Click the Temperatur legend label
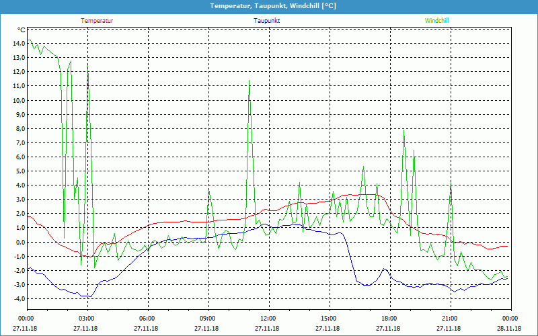Screen dimensions: 538x336 97,21
